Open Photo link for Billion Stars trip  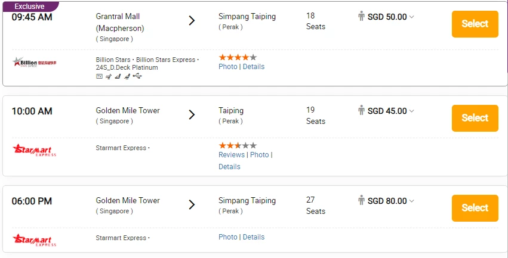click(x=228, y=67)
